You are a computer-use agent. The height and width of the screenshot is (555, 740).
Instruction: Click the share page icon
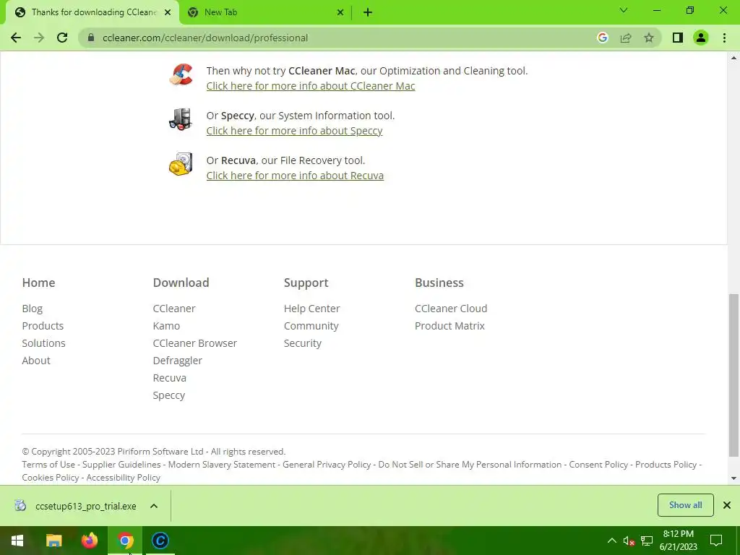click(x=626, y=38)
